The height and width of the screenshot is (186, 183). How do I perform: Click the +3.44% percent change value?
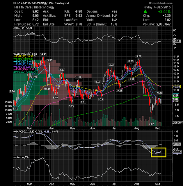[x=164, y=12]
